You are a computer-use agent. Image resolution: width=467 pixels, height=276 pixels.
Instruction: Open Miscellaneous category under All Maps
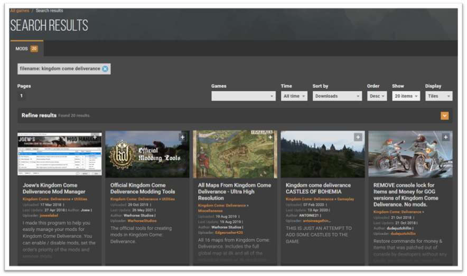(210, 211)
